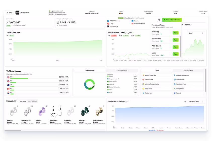Image resolution: width=212 pixels, height=141 pixels.
Task: Open the LinkedIn Loop icon
Action: pos(132,21)
